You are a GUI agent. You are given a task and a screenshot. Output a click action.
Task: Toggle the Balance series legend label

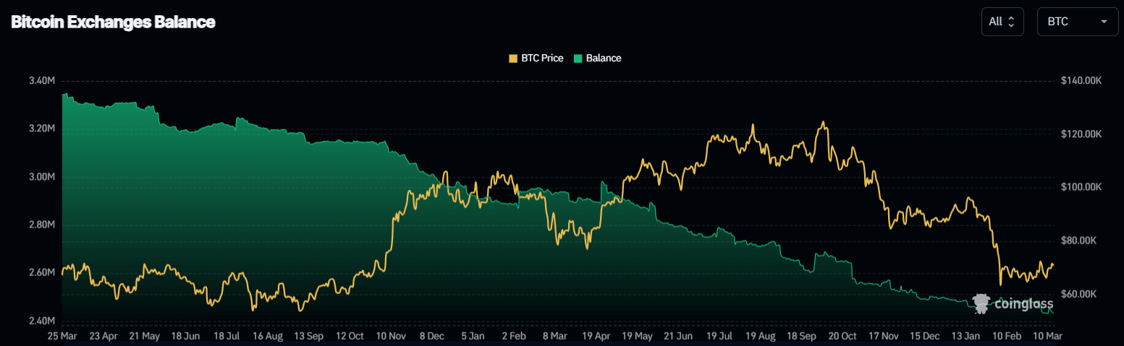(x=604, y=58)
